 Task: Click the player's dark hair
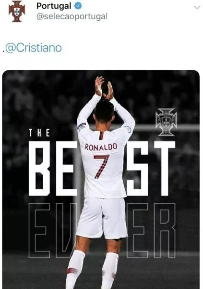click(104, 112)
